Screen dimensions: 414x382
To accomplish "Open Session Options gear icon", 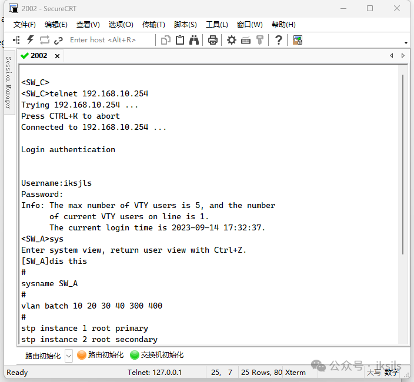I will pos(232,40).
